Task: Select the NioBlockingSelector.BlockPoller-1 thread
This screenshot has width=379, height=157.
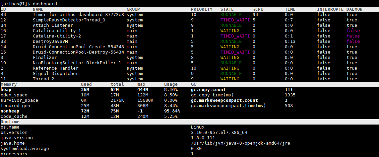Action: 77,63
